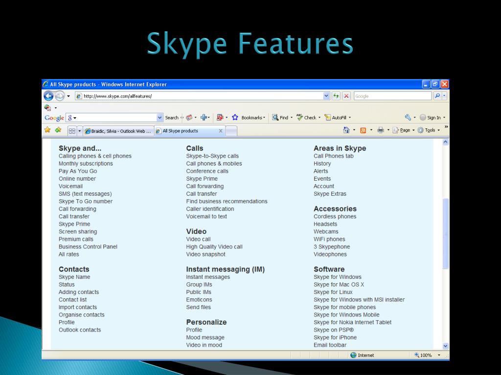Click the Forward navigation arrow

point(59,96)
